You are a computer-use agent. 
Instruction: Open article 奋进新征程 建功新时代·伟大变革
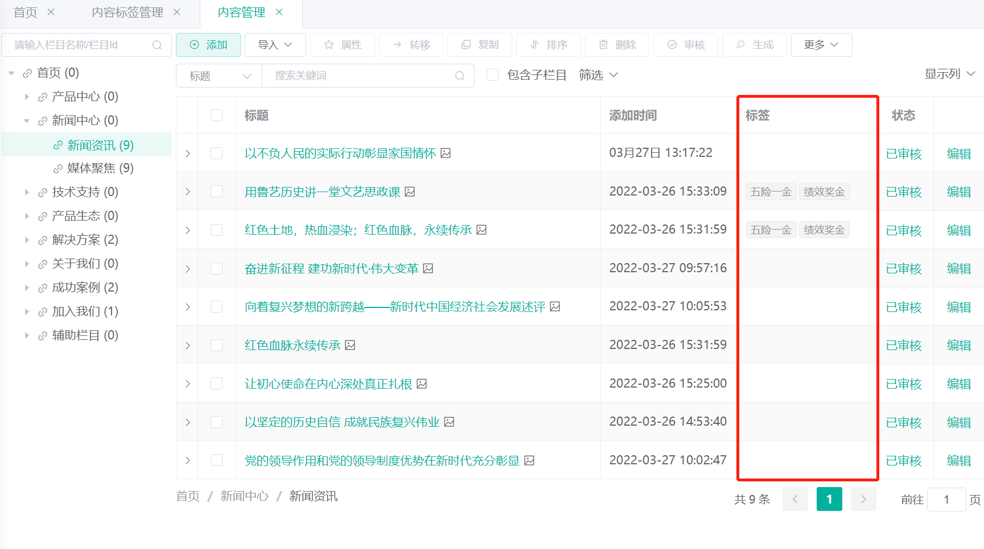(331, 268)
